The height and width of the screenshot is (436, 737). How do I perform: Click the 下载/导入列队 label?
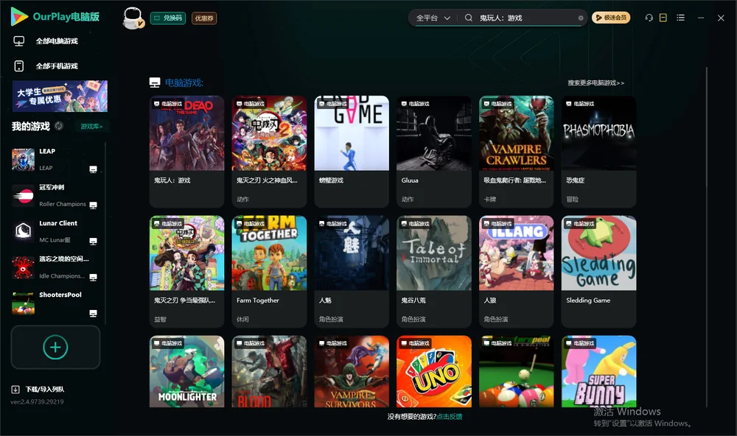(x=45, y=390)
